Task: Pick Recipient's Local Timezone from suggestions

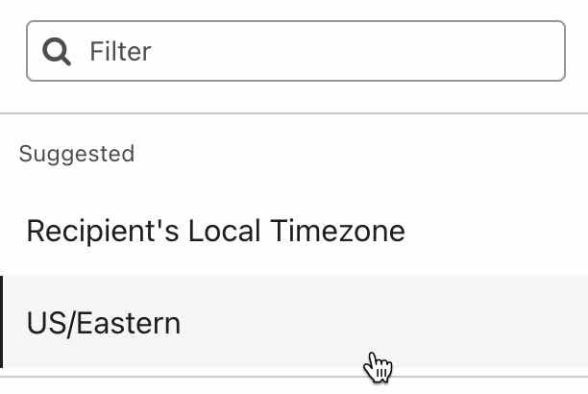Action: coord(216,232)
